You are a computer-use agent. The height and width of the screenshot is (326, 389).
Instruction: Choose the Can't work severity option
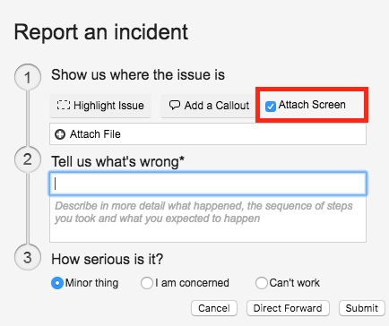[x=262, y=283]
